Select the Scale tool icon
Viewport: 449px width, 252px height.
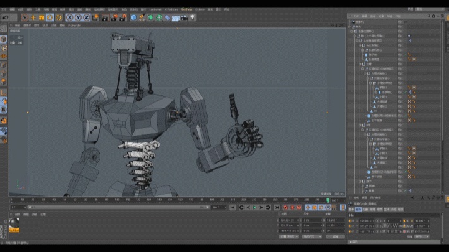pyautogui.click(x=41, y=17)
